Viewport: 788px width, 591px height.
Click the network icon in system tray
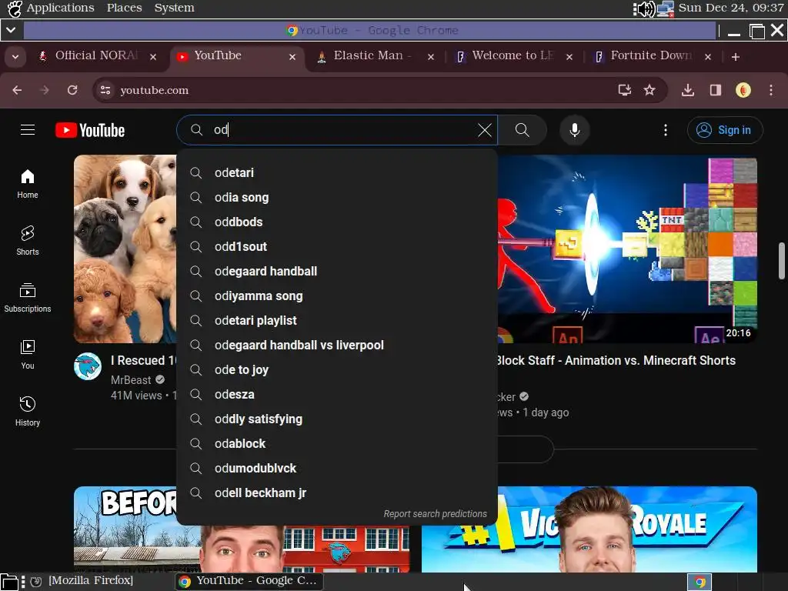[x=666, y=8]
